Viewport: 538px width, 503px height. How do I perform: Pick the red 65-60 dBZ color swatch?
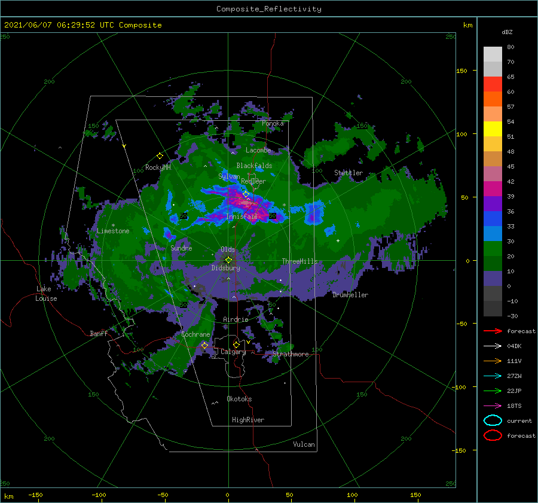point(493,84)
